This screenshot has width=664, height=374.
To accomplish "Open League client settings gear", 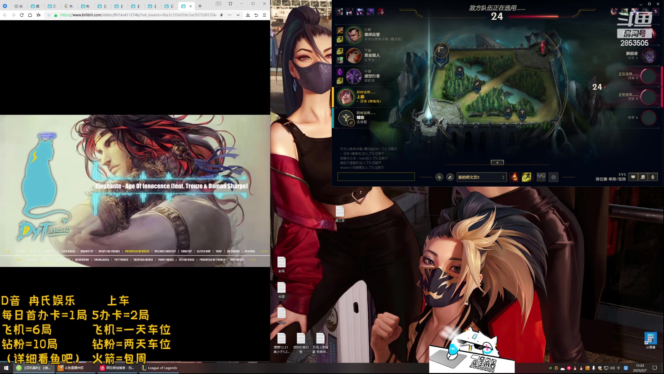I will coord(649,4).
